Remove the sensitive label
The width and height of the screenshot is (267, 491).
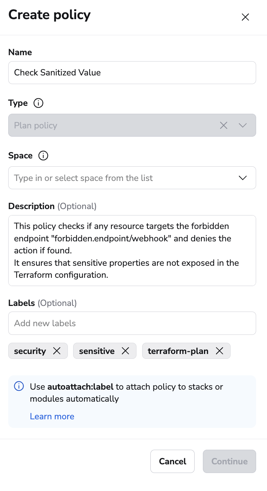pos(125,351)
